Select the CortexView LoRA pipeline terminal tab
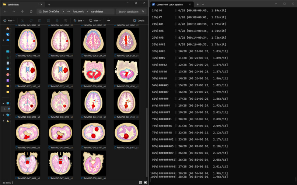The image size is (297, 185). [x=172, y=4]
